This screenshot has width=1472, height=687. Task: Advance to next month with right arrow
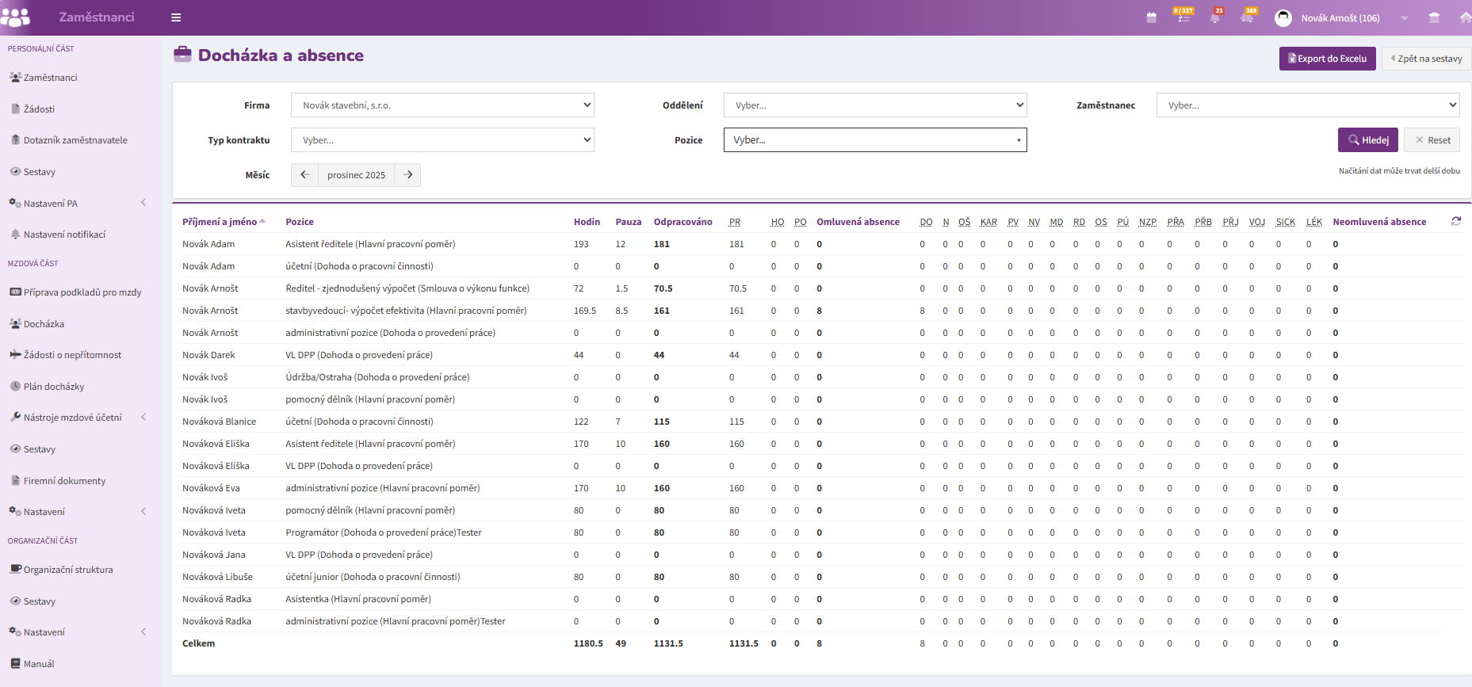click(407, 175)
